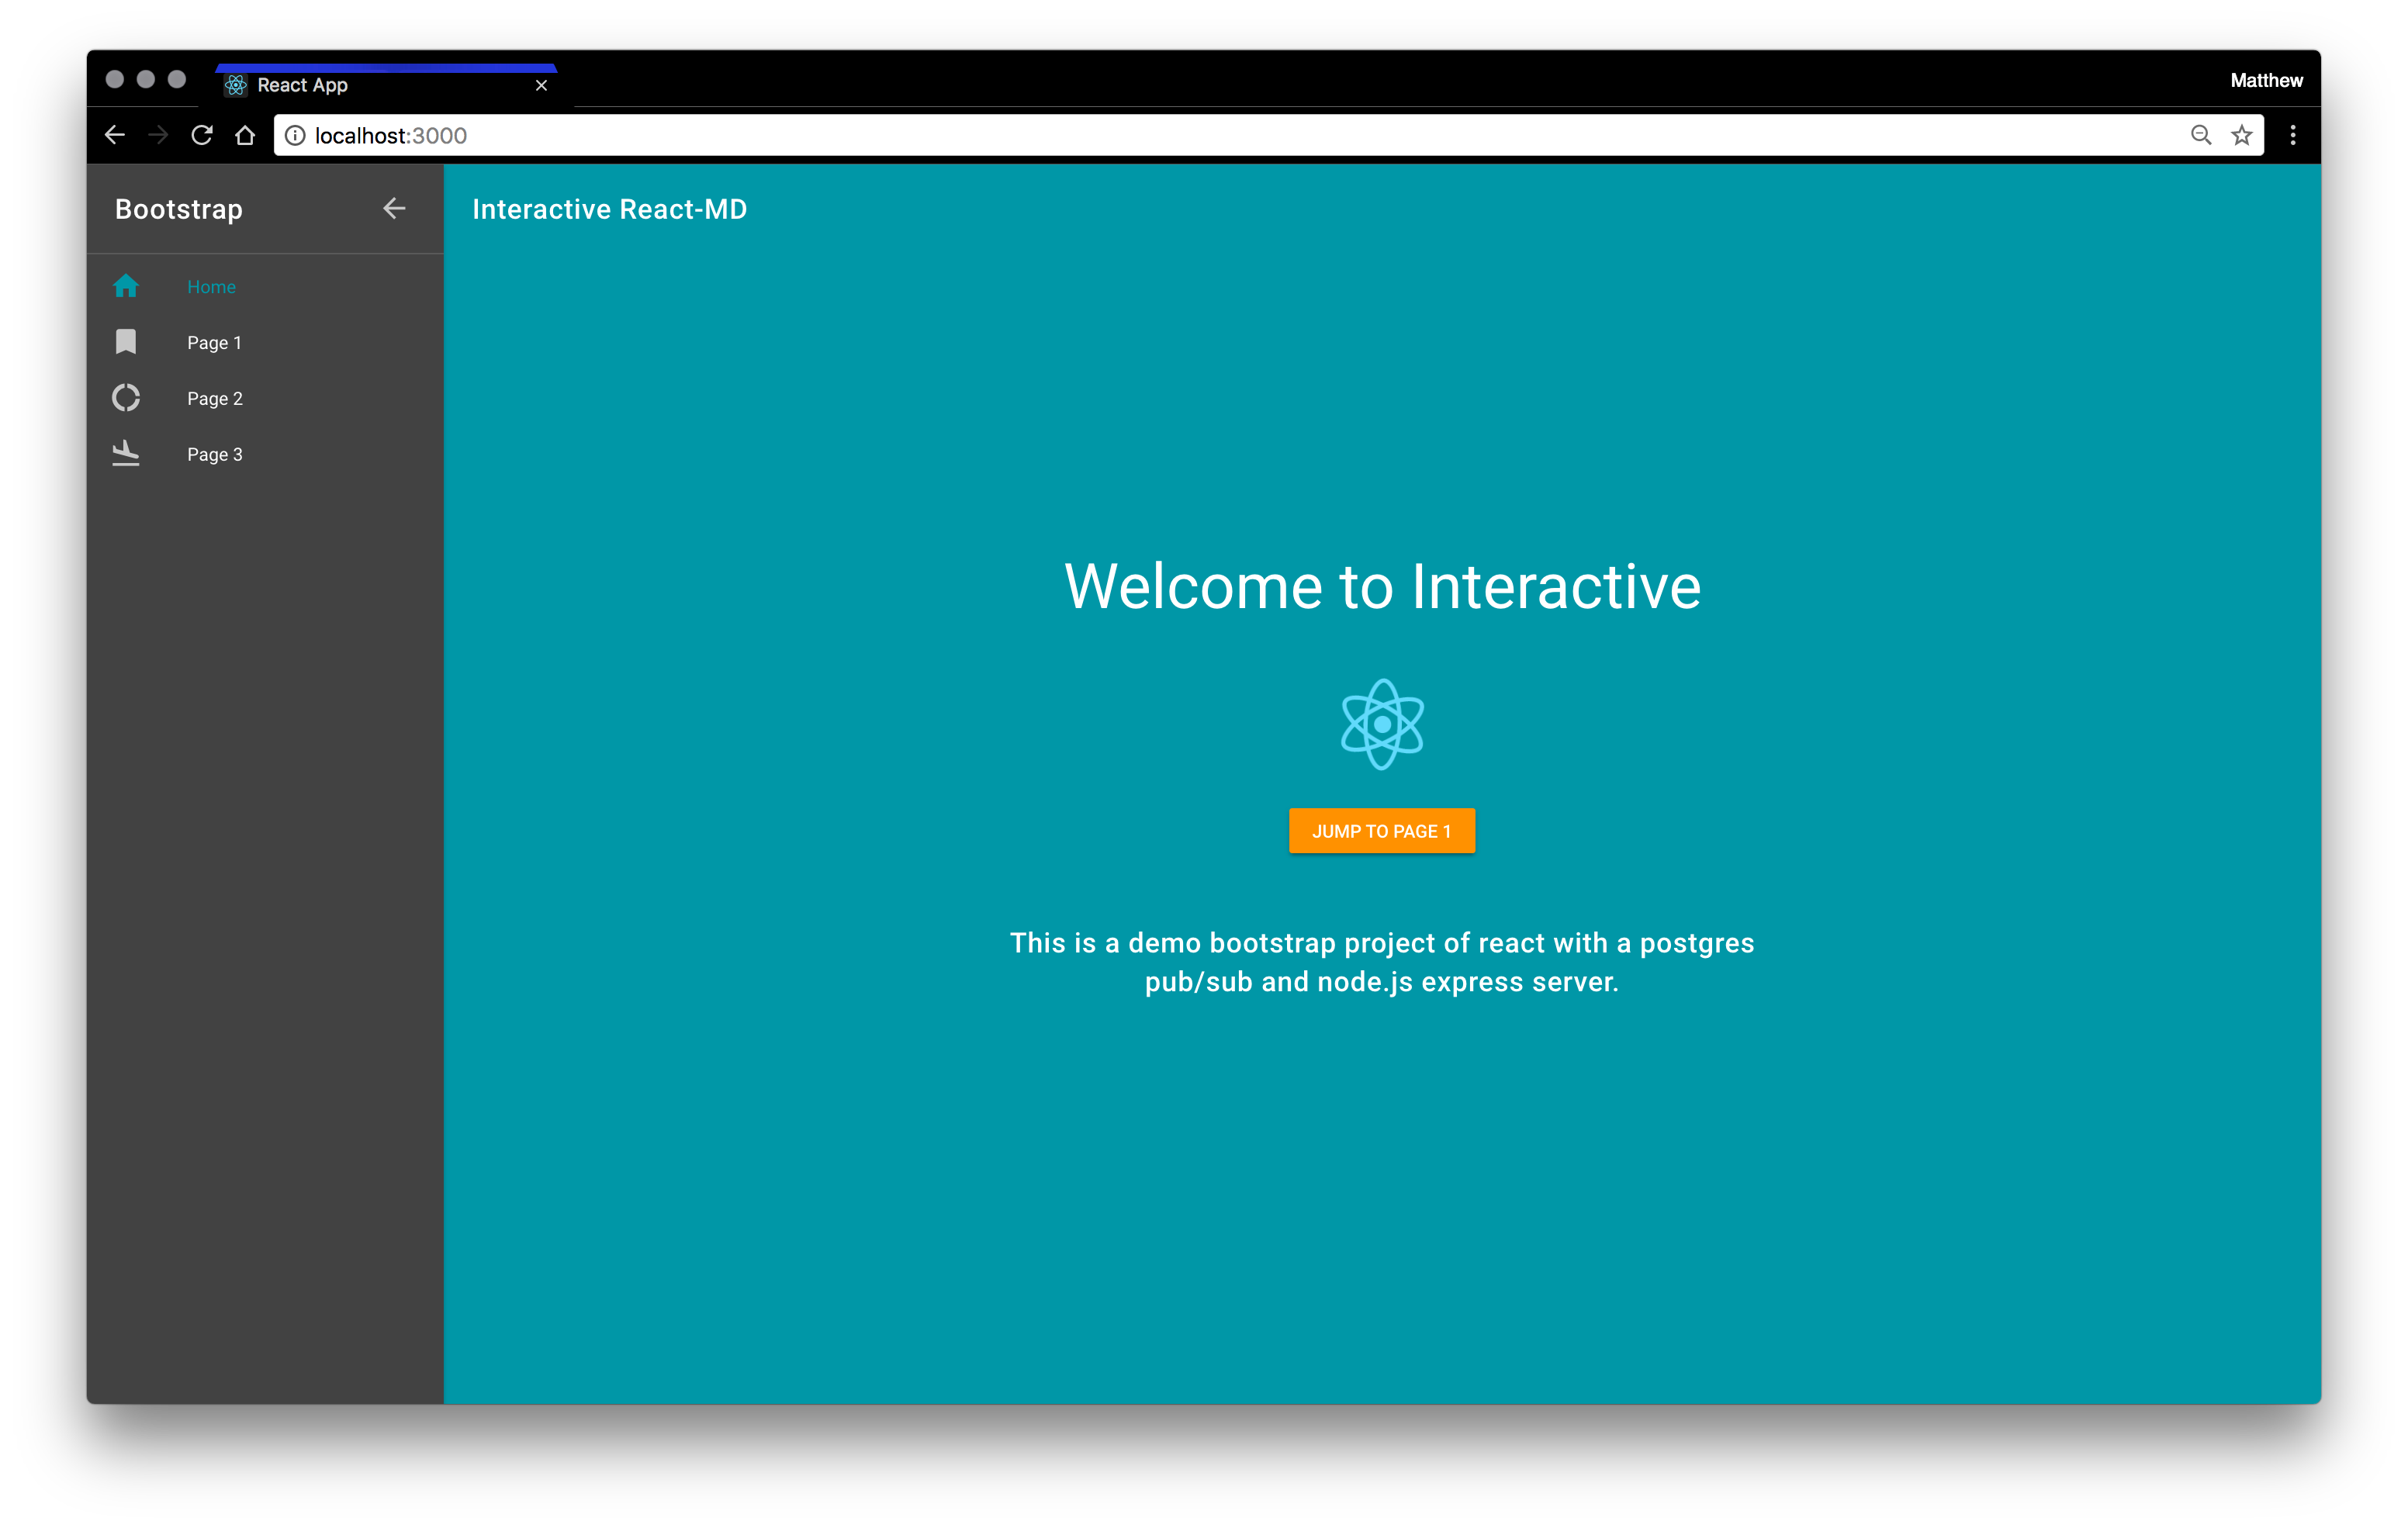2408x1528 pixels.
Task: Go back with browser back arrow
Action: click(115, 135)
